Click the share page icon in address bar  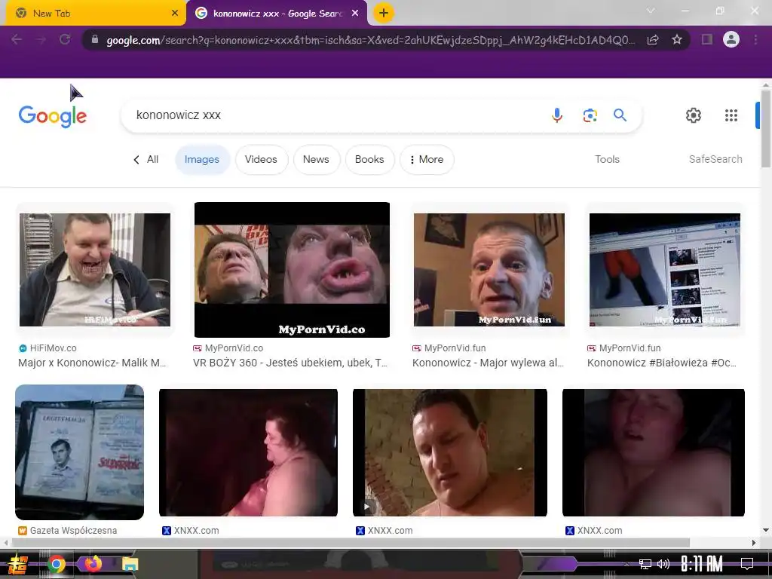point(653,40)
